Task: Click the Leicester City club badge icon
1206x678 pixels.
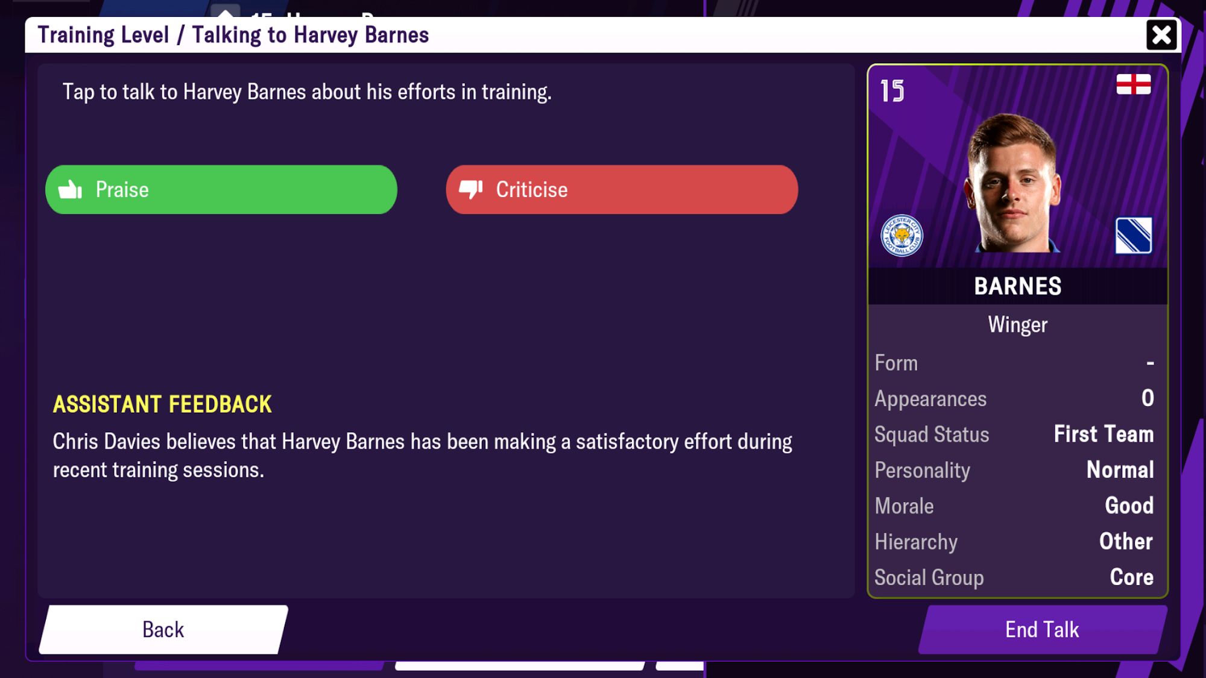Action: coord(903,237)
